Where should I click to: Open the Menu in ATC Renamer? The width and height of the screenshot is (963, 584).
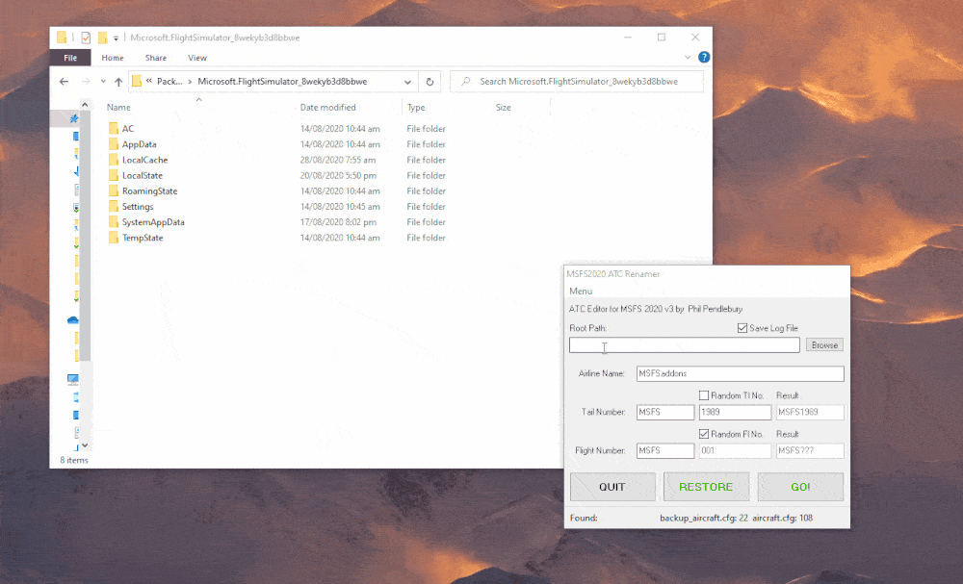pyautogui.click(x=581, y=292)
